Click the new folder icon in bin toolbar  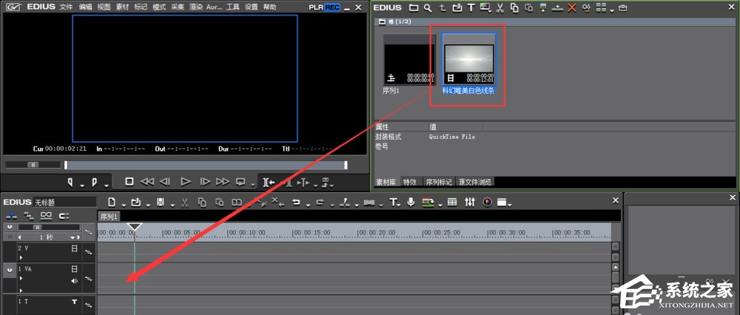[x=414, y=8]
